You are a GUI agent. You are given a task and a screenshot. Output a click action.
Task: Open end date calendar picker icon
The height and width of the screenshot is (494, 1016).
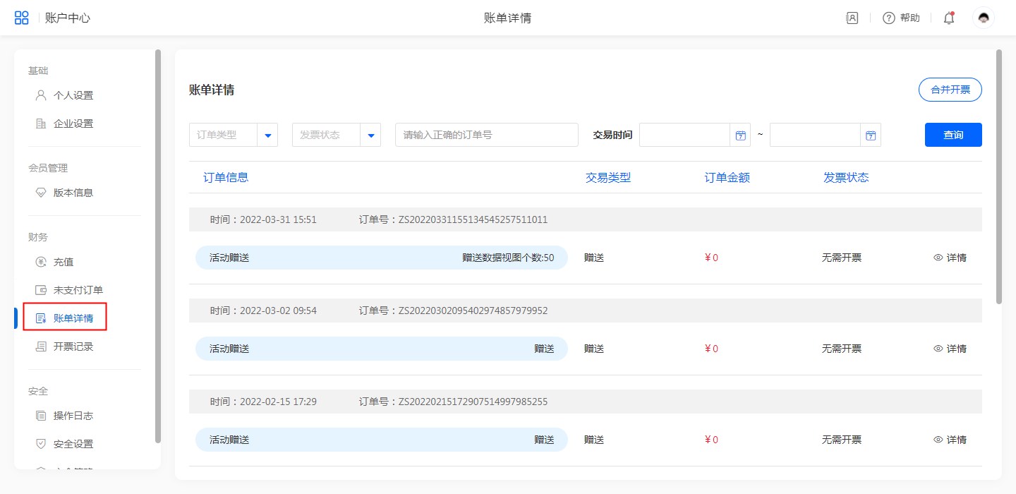(871, 135)
